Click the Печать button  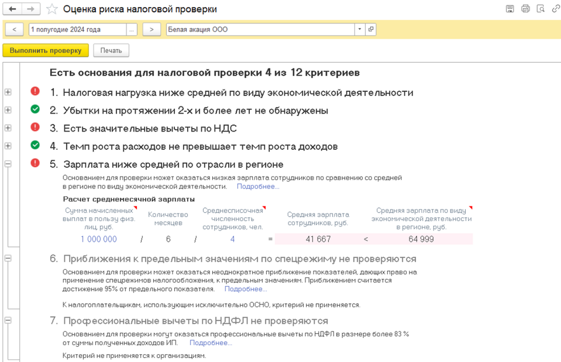[x=111, y=51]
